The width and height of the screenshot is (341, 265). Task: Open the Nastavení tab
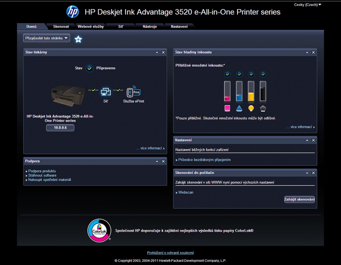pos(179,27)
